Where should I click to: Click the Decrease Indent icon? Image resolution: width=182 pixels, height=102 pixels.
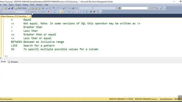[x=91, y=12]
